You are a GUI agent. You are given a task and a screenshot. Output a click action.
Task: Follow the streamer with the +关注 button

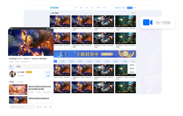point(48,72)
